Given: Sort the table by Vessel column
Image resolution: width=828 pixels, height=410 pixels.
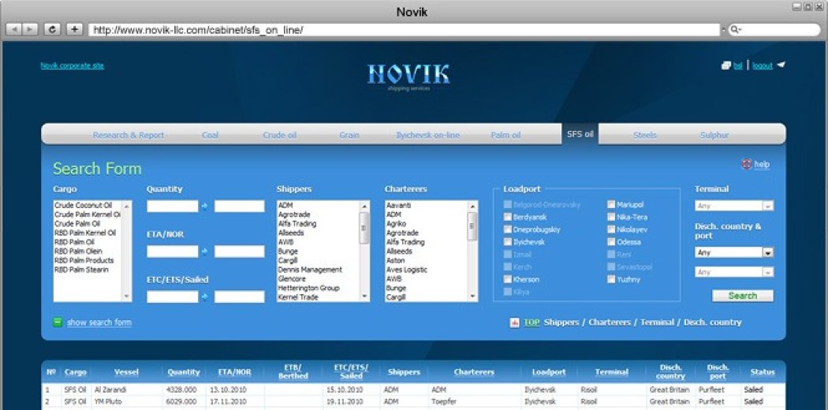Looking at the screenshot, I should pos(127,372).
